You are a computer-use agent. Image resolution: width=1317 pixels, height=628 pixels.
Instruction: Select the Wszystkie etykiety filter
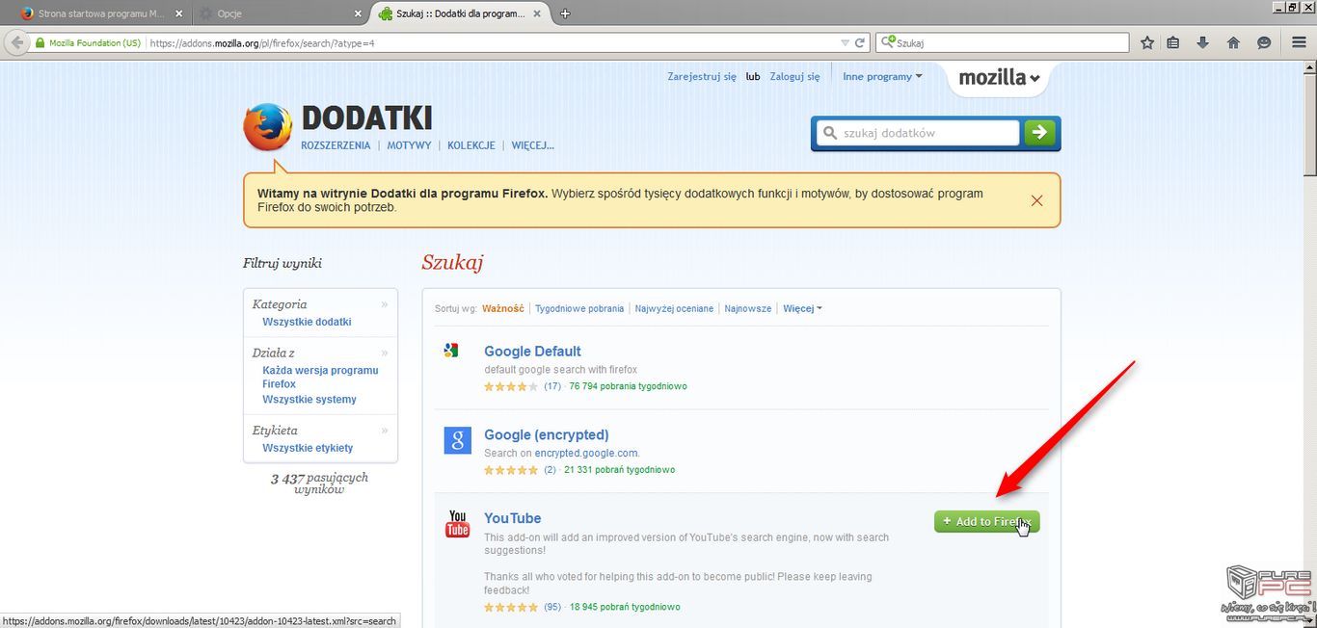tap(308, 448)
